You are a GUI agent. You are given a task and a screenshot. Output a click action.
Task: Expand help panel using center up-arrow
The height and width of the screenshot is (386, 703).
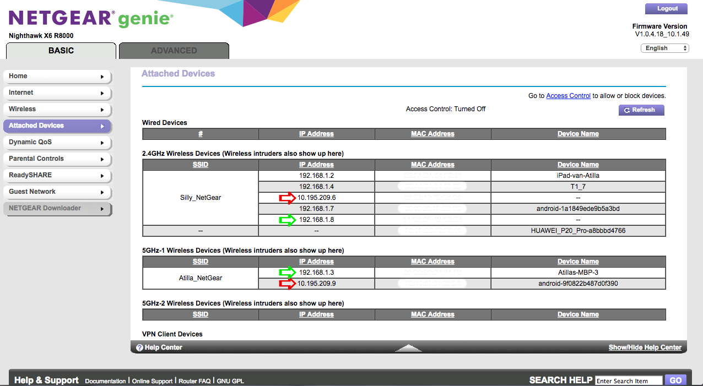(x=408, y=348)
